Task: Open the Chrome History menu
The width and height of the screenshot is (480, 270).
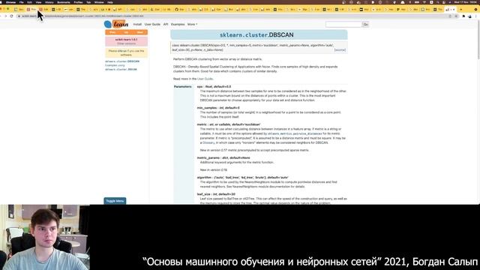Action: coord(49,2)
